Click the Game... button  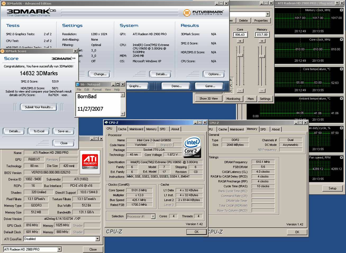pyautogui.click(x=210, y=86)
